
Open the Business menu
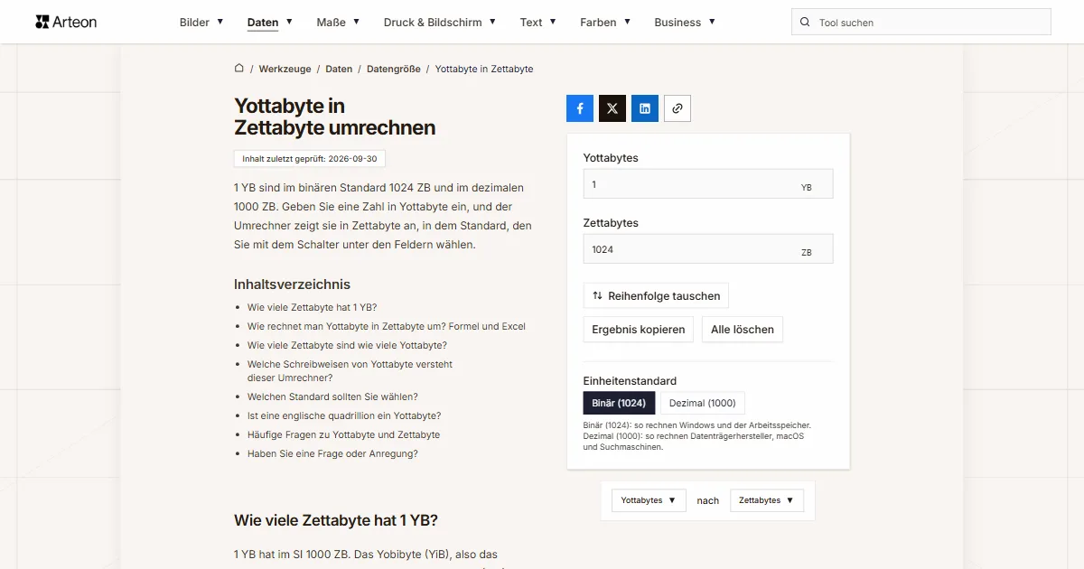[685, 23]
